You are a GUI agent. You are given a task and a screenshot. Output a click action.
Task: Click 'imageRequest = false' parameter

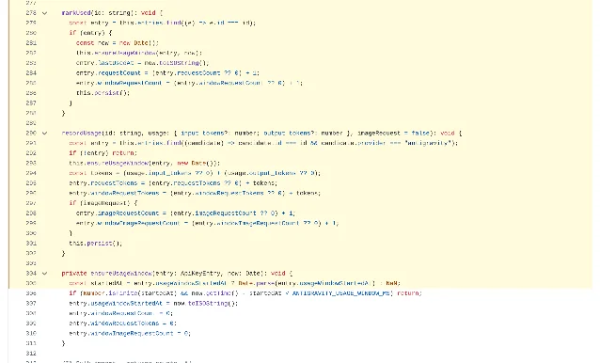(x=393, y=134)
